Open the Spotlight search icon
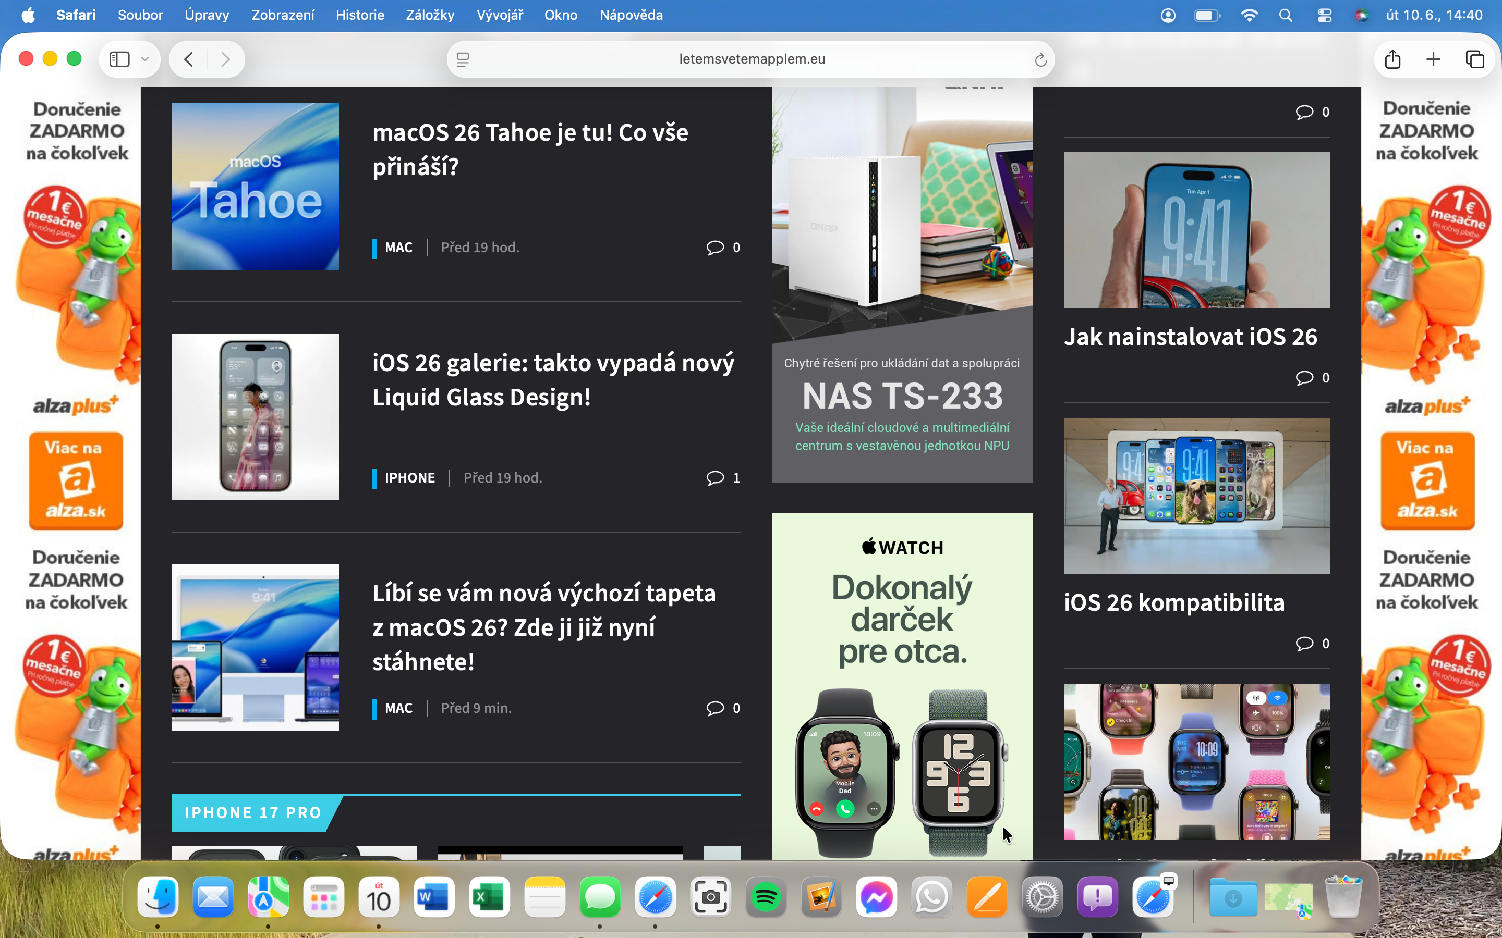Screen dimensions: 1502x938 point(1286,15)
